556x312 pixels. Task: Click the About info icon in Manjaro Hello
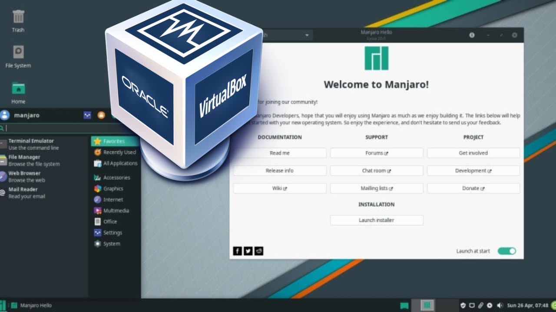click(x=472, y=35)
